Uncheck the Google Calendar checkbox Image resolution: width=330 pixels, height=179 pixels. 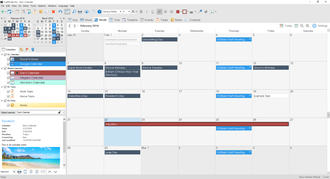8,64
